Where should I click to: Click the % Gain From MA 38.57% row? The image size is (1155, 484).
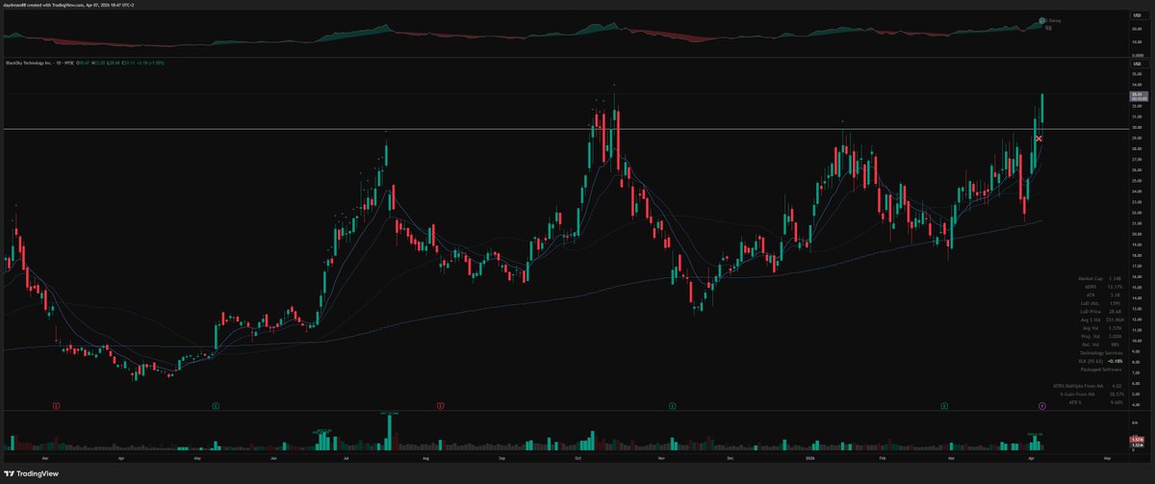(1091, 395)
